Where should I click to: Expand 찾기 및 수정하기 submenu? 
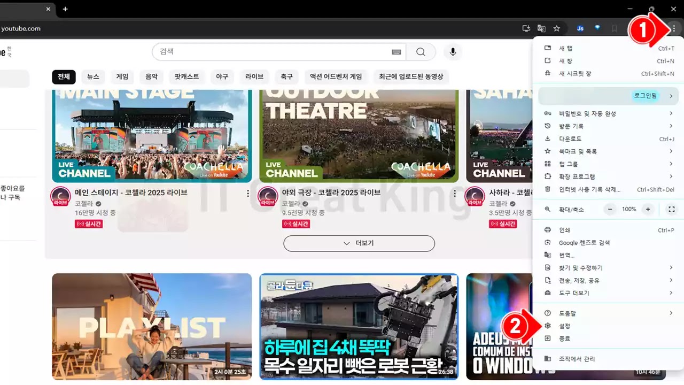pyautogui.click(x=609, y=267)
